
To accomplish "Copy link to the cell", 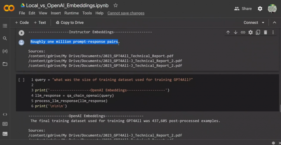I will (x=243, y=32).
